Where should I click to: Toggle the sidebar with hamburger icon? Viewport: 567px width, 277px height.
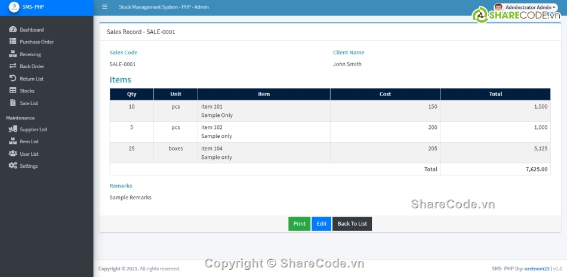click(104, 7)
